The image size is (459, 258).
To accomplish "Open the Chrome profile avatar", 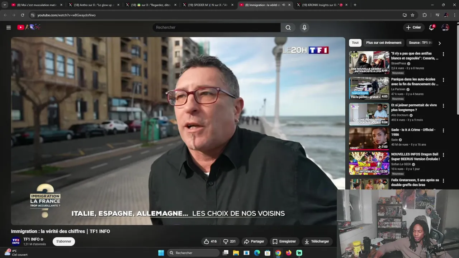I will click(446, 15).
